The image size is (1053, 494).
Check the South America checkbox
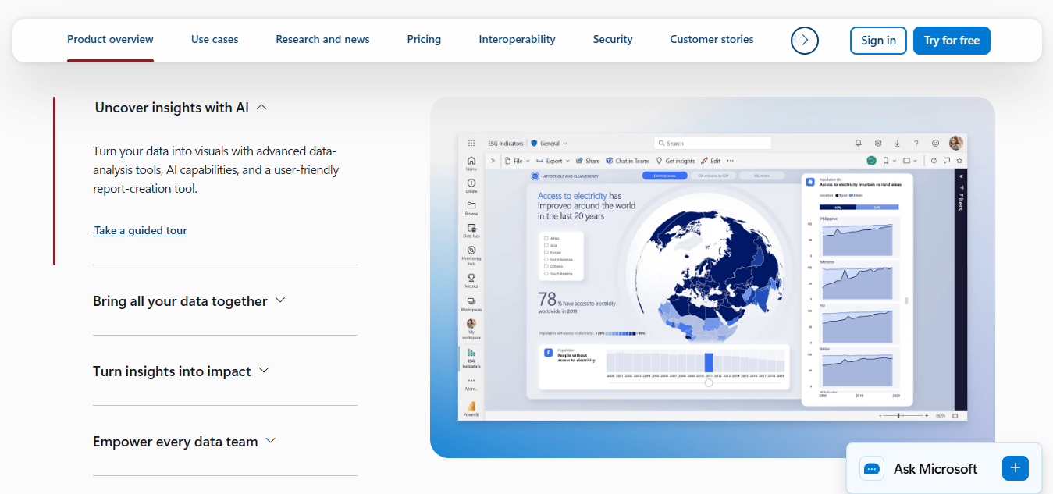(x=546, y=274)
